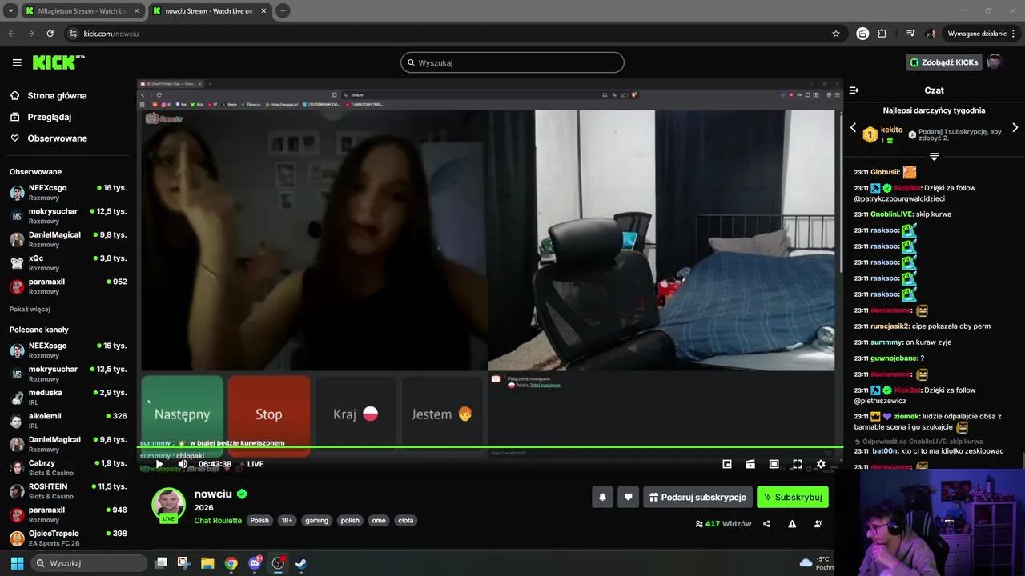The width and height of the screenshot is (1025, 576).
Task: Click Zdobądź KICKs button
Action: tap(943, 62)
